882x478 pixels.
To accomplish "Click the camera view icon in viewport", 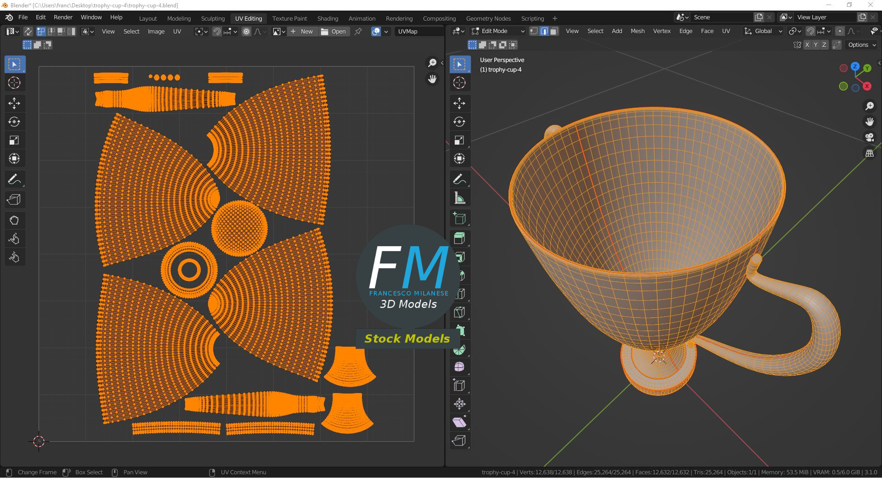I will [869, 137].
